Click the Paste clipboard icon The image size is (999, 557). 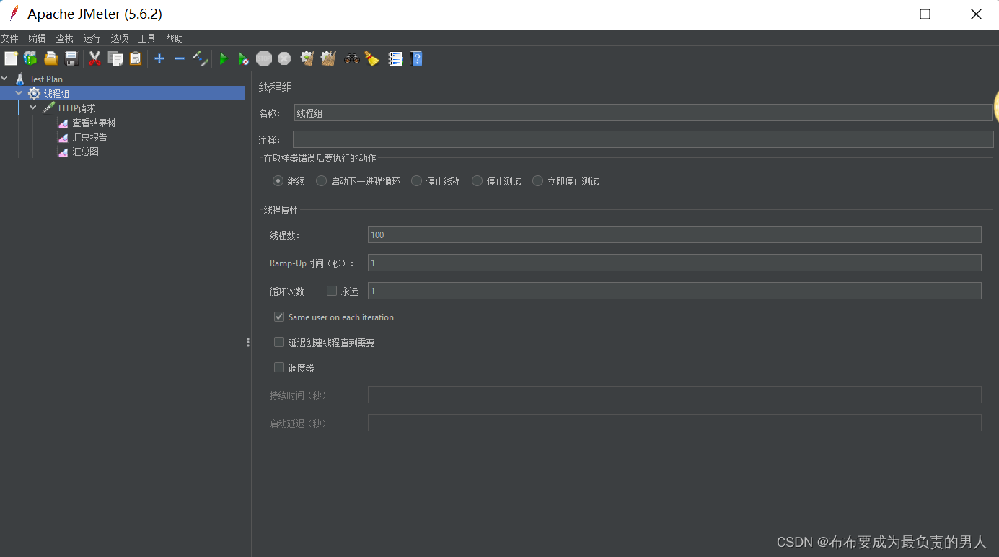pyautogui.click(x=136, y=58)
